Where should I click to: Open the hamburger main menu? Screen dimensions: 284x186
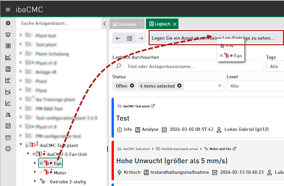pos(8,10)
